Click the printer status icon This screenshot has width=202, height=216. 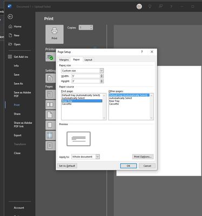pos(50,57)
